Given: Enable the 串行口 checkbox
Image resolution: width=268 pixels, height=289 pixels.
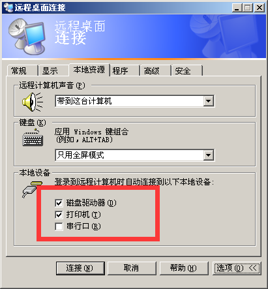Looking at the screenshot, I should coord(59,226).
